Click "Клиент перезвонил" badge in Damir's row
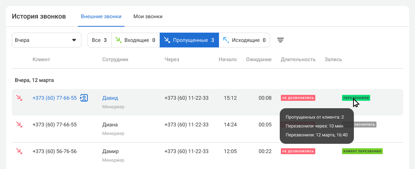Screen dimensions: 415x169 point(362,151)
